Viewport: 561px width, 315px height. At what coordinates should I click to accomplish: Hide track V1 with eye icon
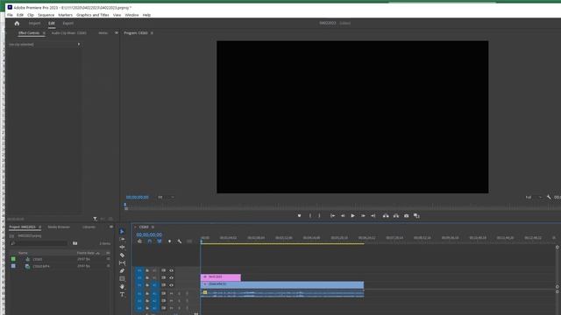click(x=172, y=285)
